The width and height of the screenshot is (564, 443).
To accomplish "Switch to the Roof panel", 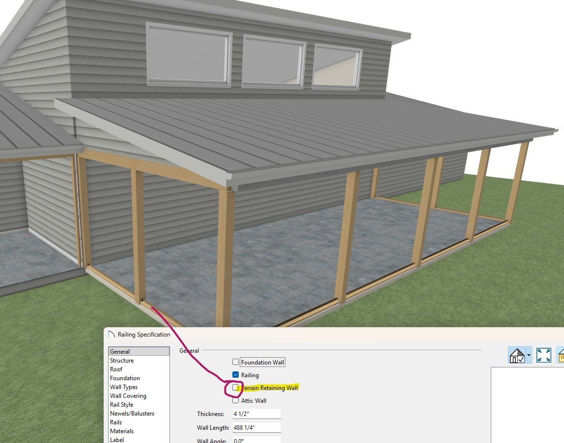I will click(x=116, y=369).
